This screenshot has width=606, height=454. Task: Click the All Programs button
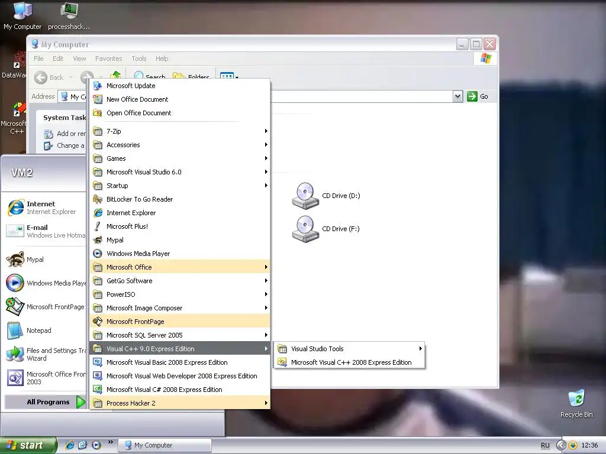[x=45, y=402]
